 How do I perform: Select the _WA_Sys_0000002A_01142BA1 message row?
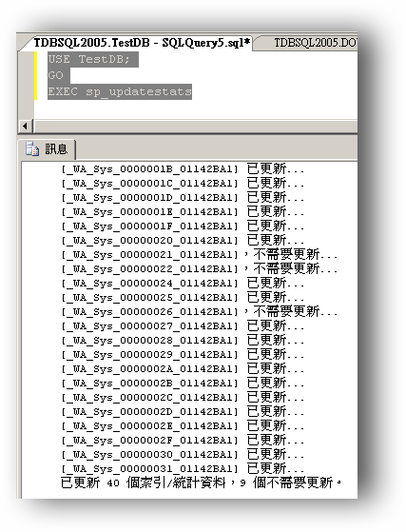[183, 369]
